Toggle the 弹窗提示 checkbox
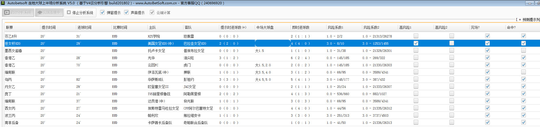 click(x=102, y=12)
